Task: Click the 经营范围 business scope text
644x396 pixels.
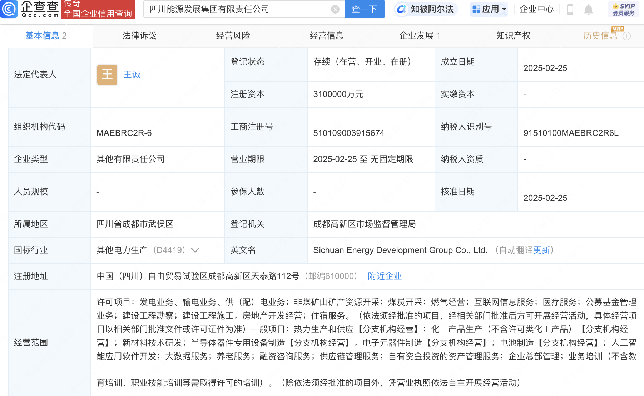Action: (x=367, y=342)
